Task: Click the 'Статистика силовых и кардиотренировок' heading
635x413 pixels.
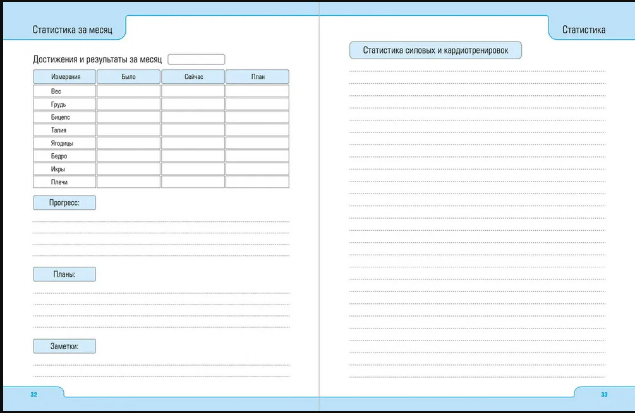Action: tap(435, 50)
